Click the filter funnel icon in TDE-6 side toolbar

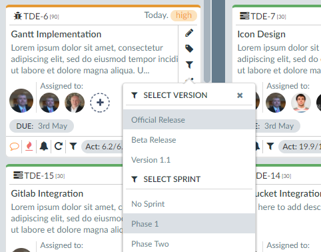189,65
